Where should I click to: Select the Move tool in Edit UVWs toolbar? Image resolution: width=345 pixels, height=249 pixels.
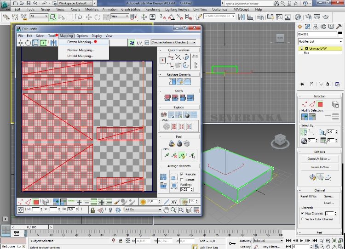tap(20, 43)
